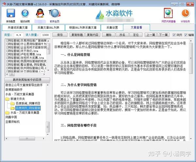196x162 pixels.
Task: Click heading 一、什么是网络营销 in article
Action: click(x=75, y=55)
